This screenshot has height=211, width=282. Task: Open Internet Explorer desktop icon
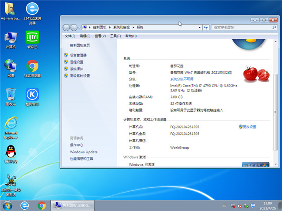[11, 128]
